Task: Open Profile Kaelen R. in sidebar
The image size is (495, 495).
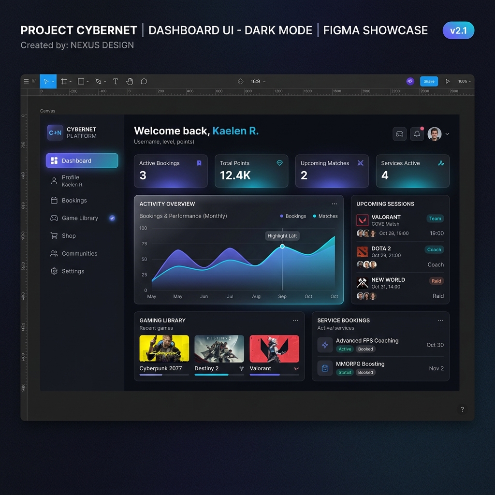Action: [x=82, y=181]
